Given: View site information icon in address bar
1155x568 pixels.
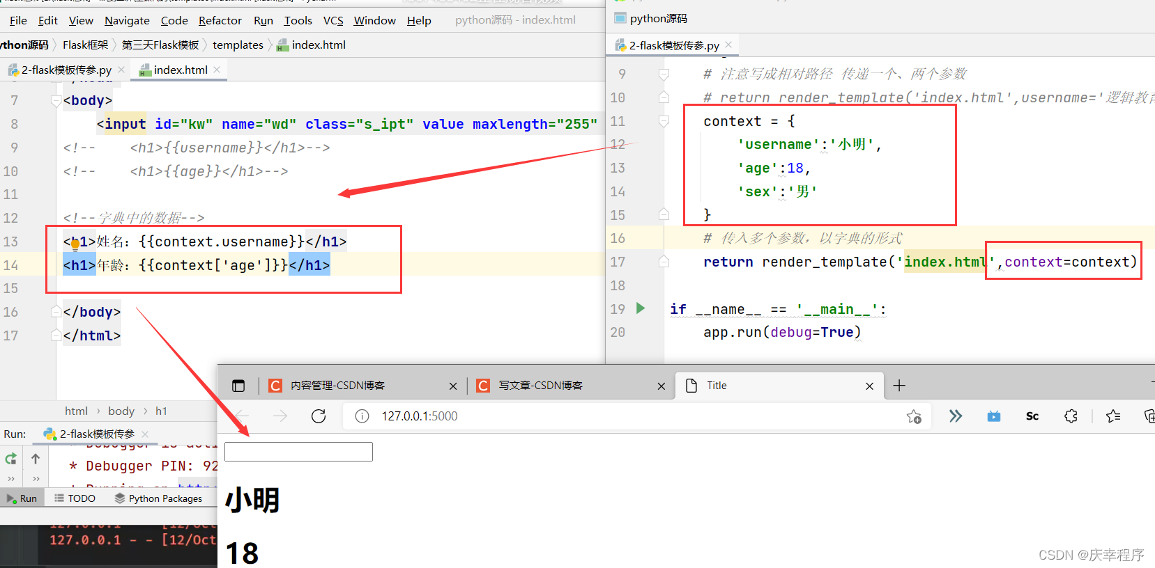Looking at the screenshot, I should coord(362,416).
